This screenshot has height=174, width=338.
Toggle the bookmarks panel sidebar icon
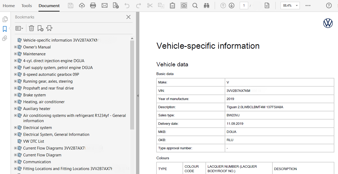click(5, 29)
